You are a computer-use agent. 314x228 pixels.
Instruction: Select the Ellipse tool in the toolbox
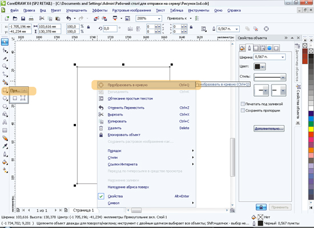[5, 98]
